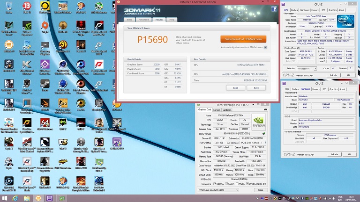Switch to GPU-Z taskbar button

[x=62, y=198]
